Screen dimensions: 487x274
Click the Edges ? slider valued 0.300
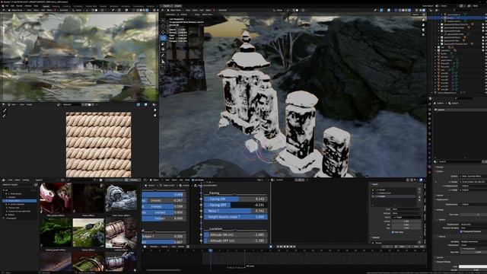click(x=164, y=236)
